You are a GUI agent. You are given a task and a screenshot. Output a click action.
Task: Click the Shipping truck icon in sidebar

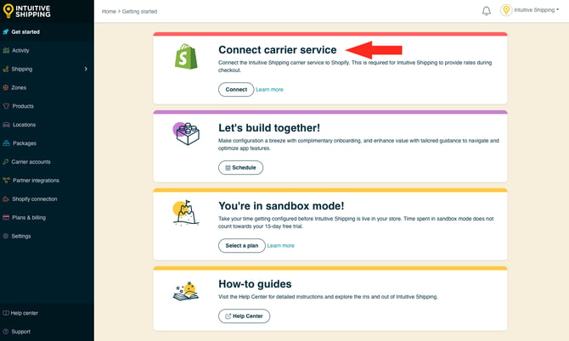click(x=5, y=69)
